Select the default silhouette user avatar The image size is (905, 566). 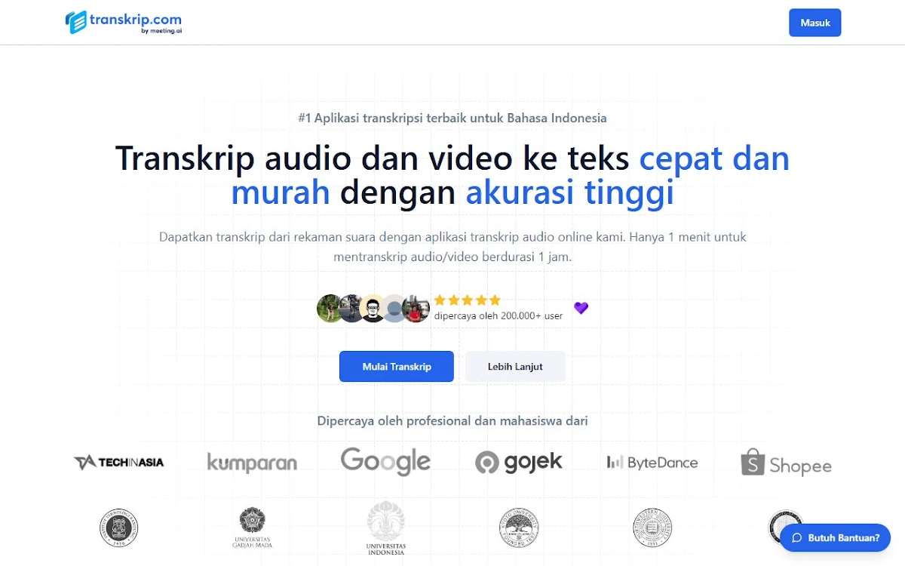394,309
